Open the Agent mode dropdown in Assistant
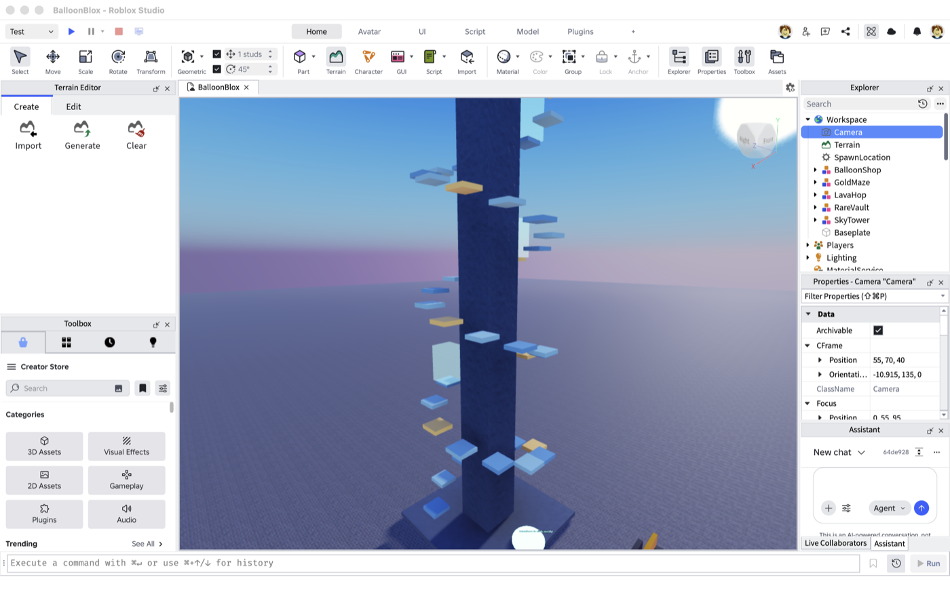Screen dimensions: 950x596 tap(889, 508)
